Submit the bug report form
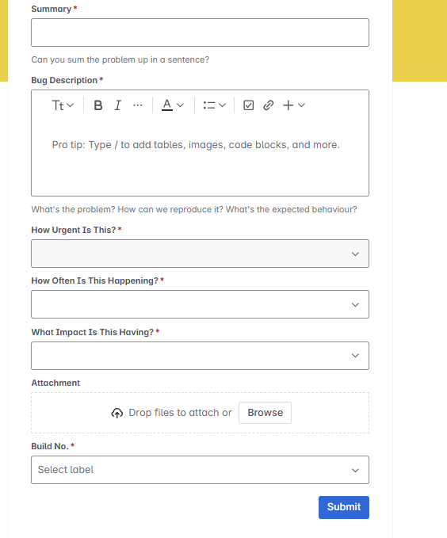 pyautogui.click(x=344, y=507)
